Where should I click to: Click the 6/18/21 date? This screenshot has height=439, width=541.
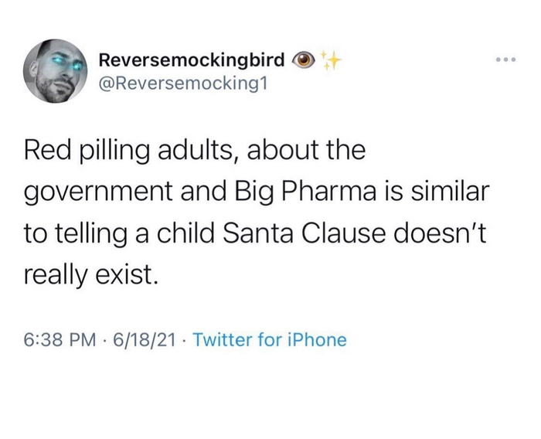pyautogui.click(x=143, y=339)
